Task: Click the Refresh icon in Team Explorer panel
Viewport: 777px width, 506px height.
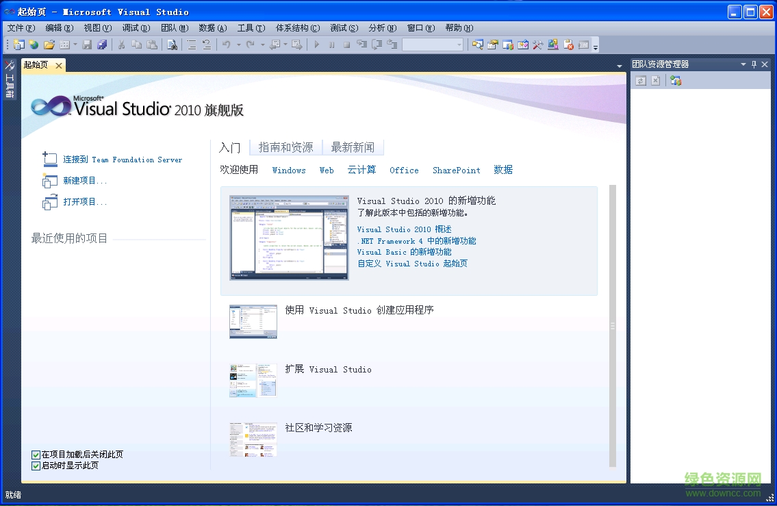Action: tap(641, 80)
